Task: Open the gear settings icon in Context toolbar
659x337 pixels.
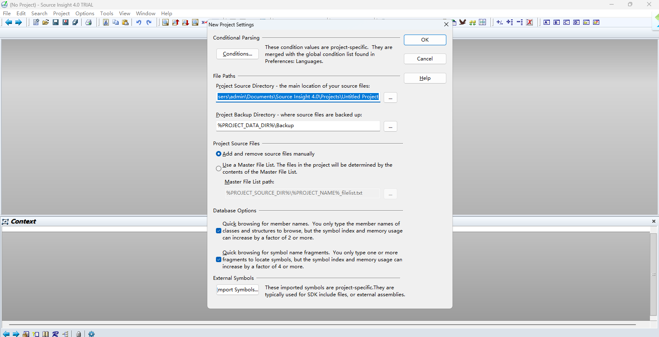Action: pyautogui.click(x=91, y=334)
